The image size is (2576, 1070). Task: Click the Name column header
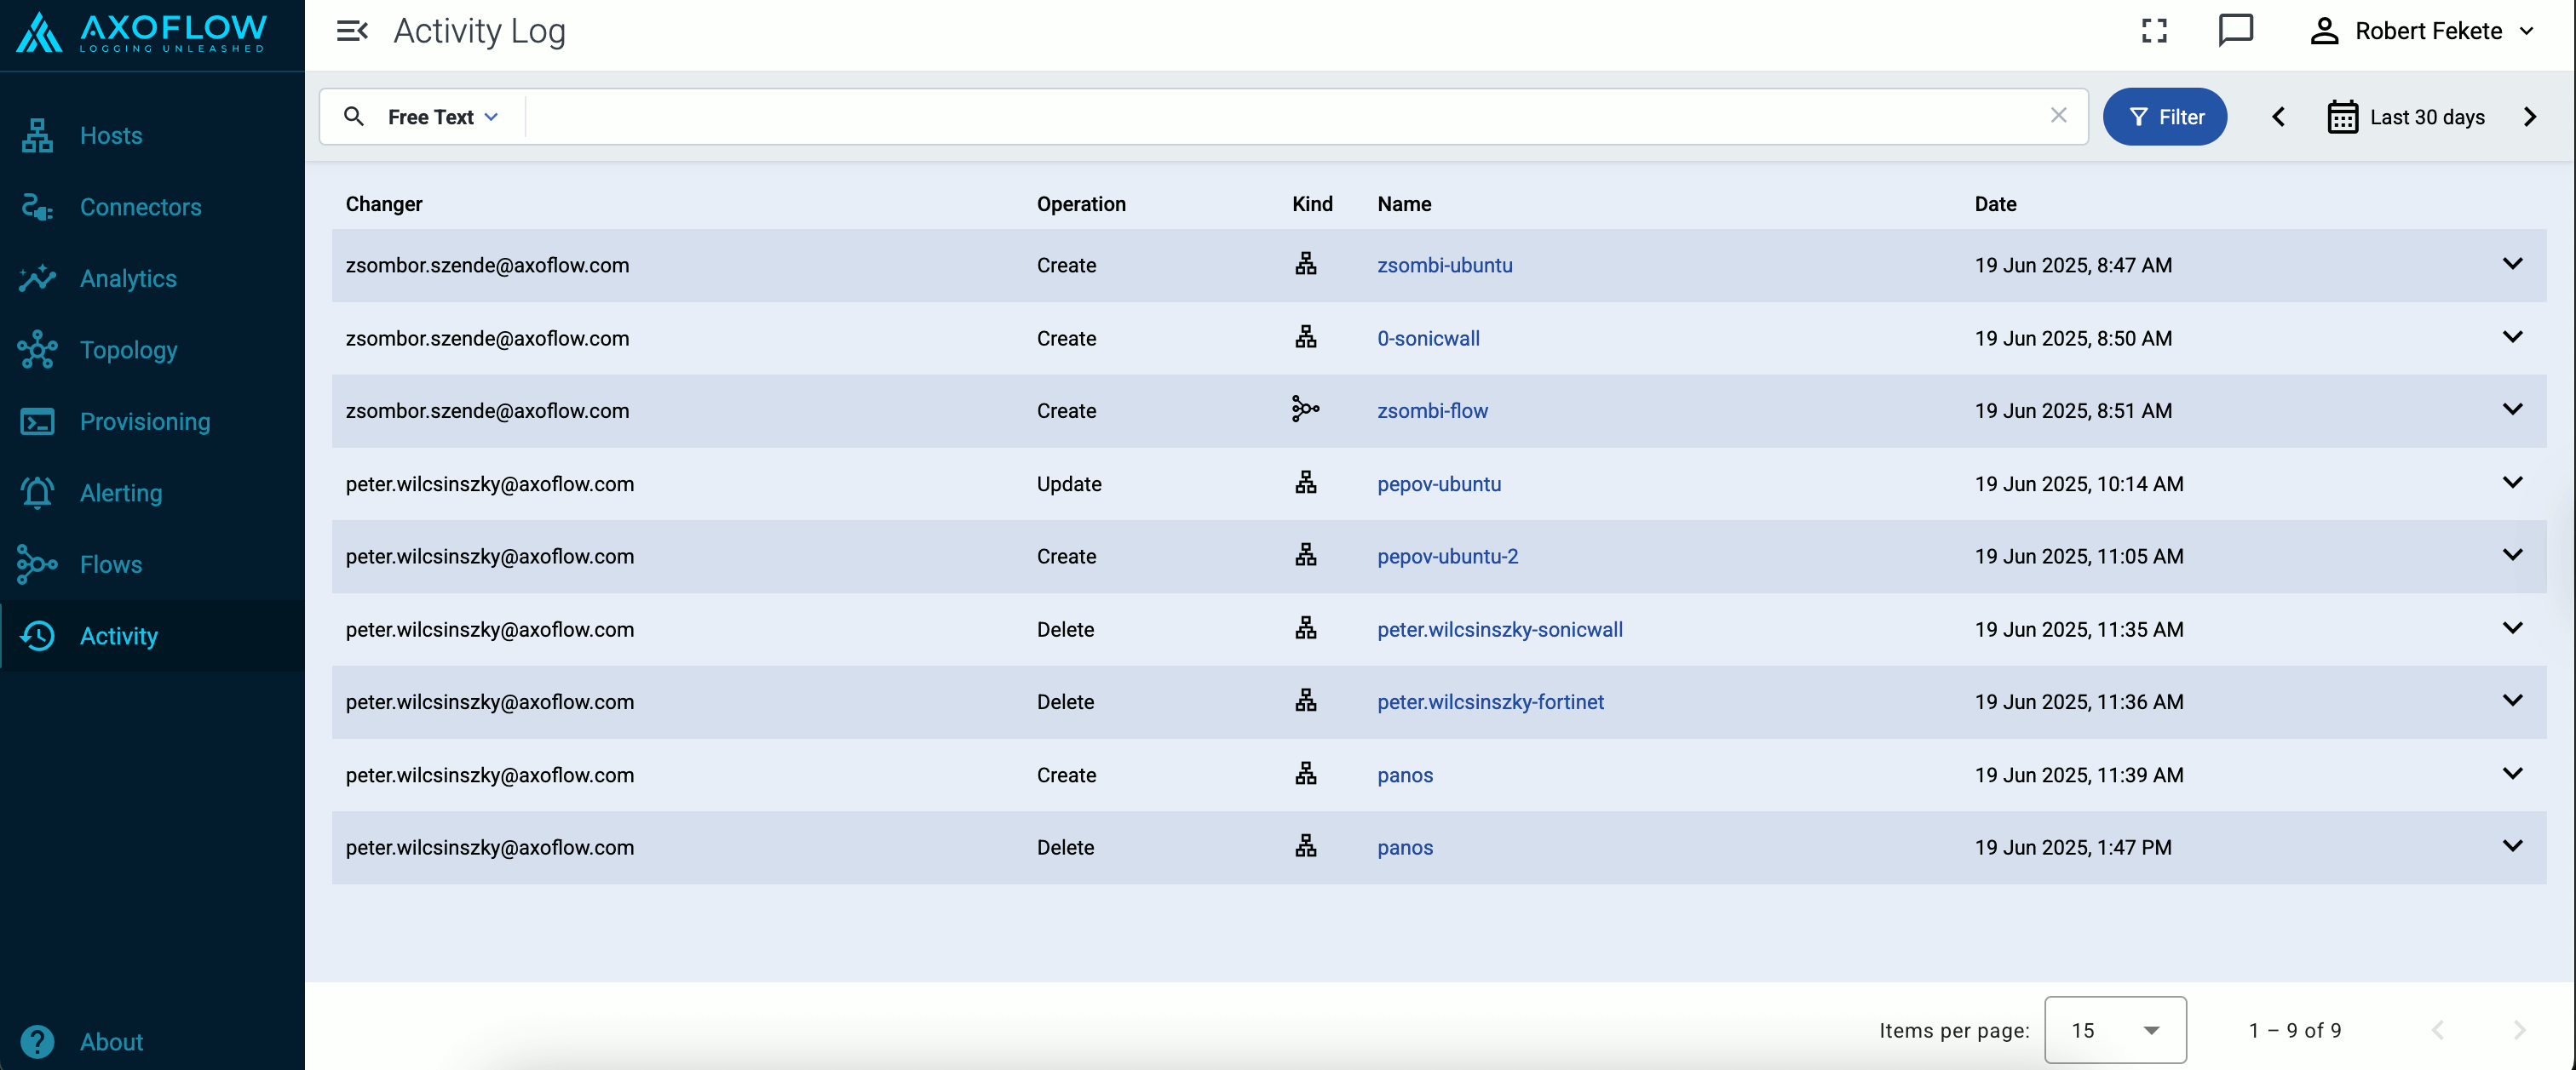[1404, 203]
